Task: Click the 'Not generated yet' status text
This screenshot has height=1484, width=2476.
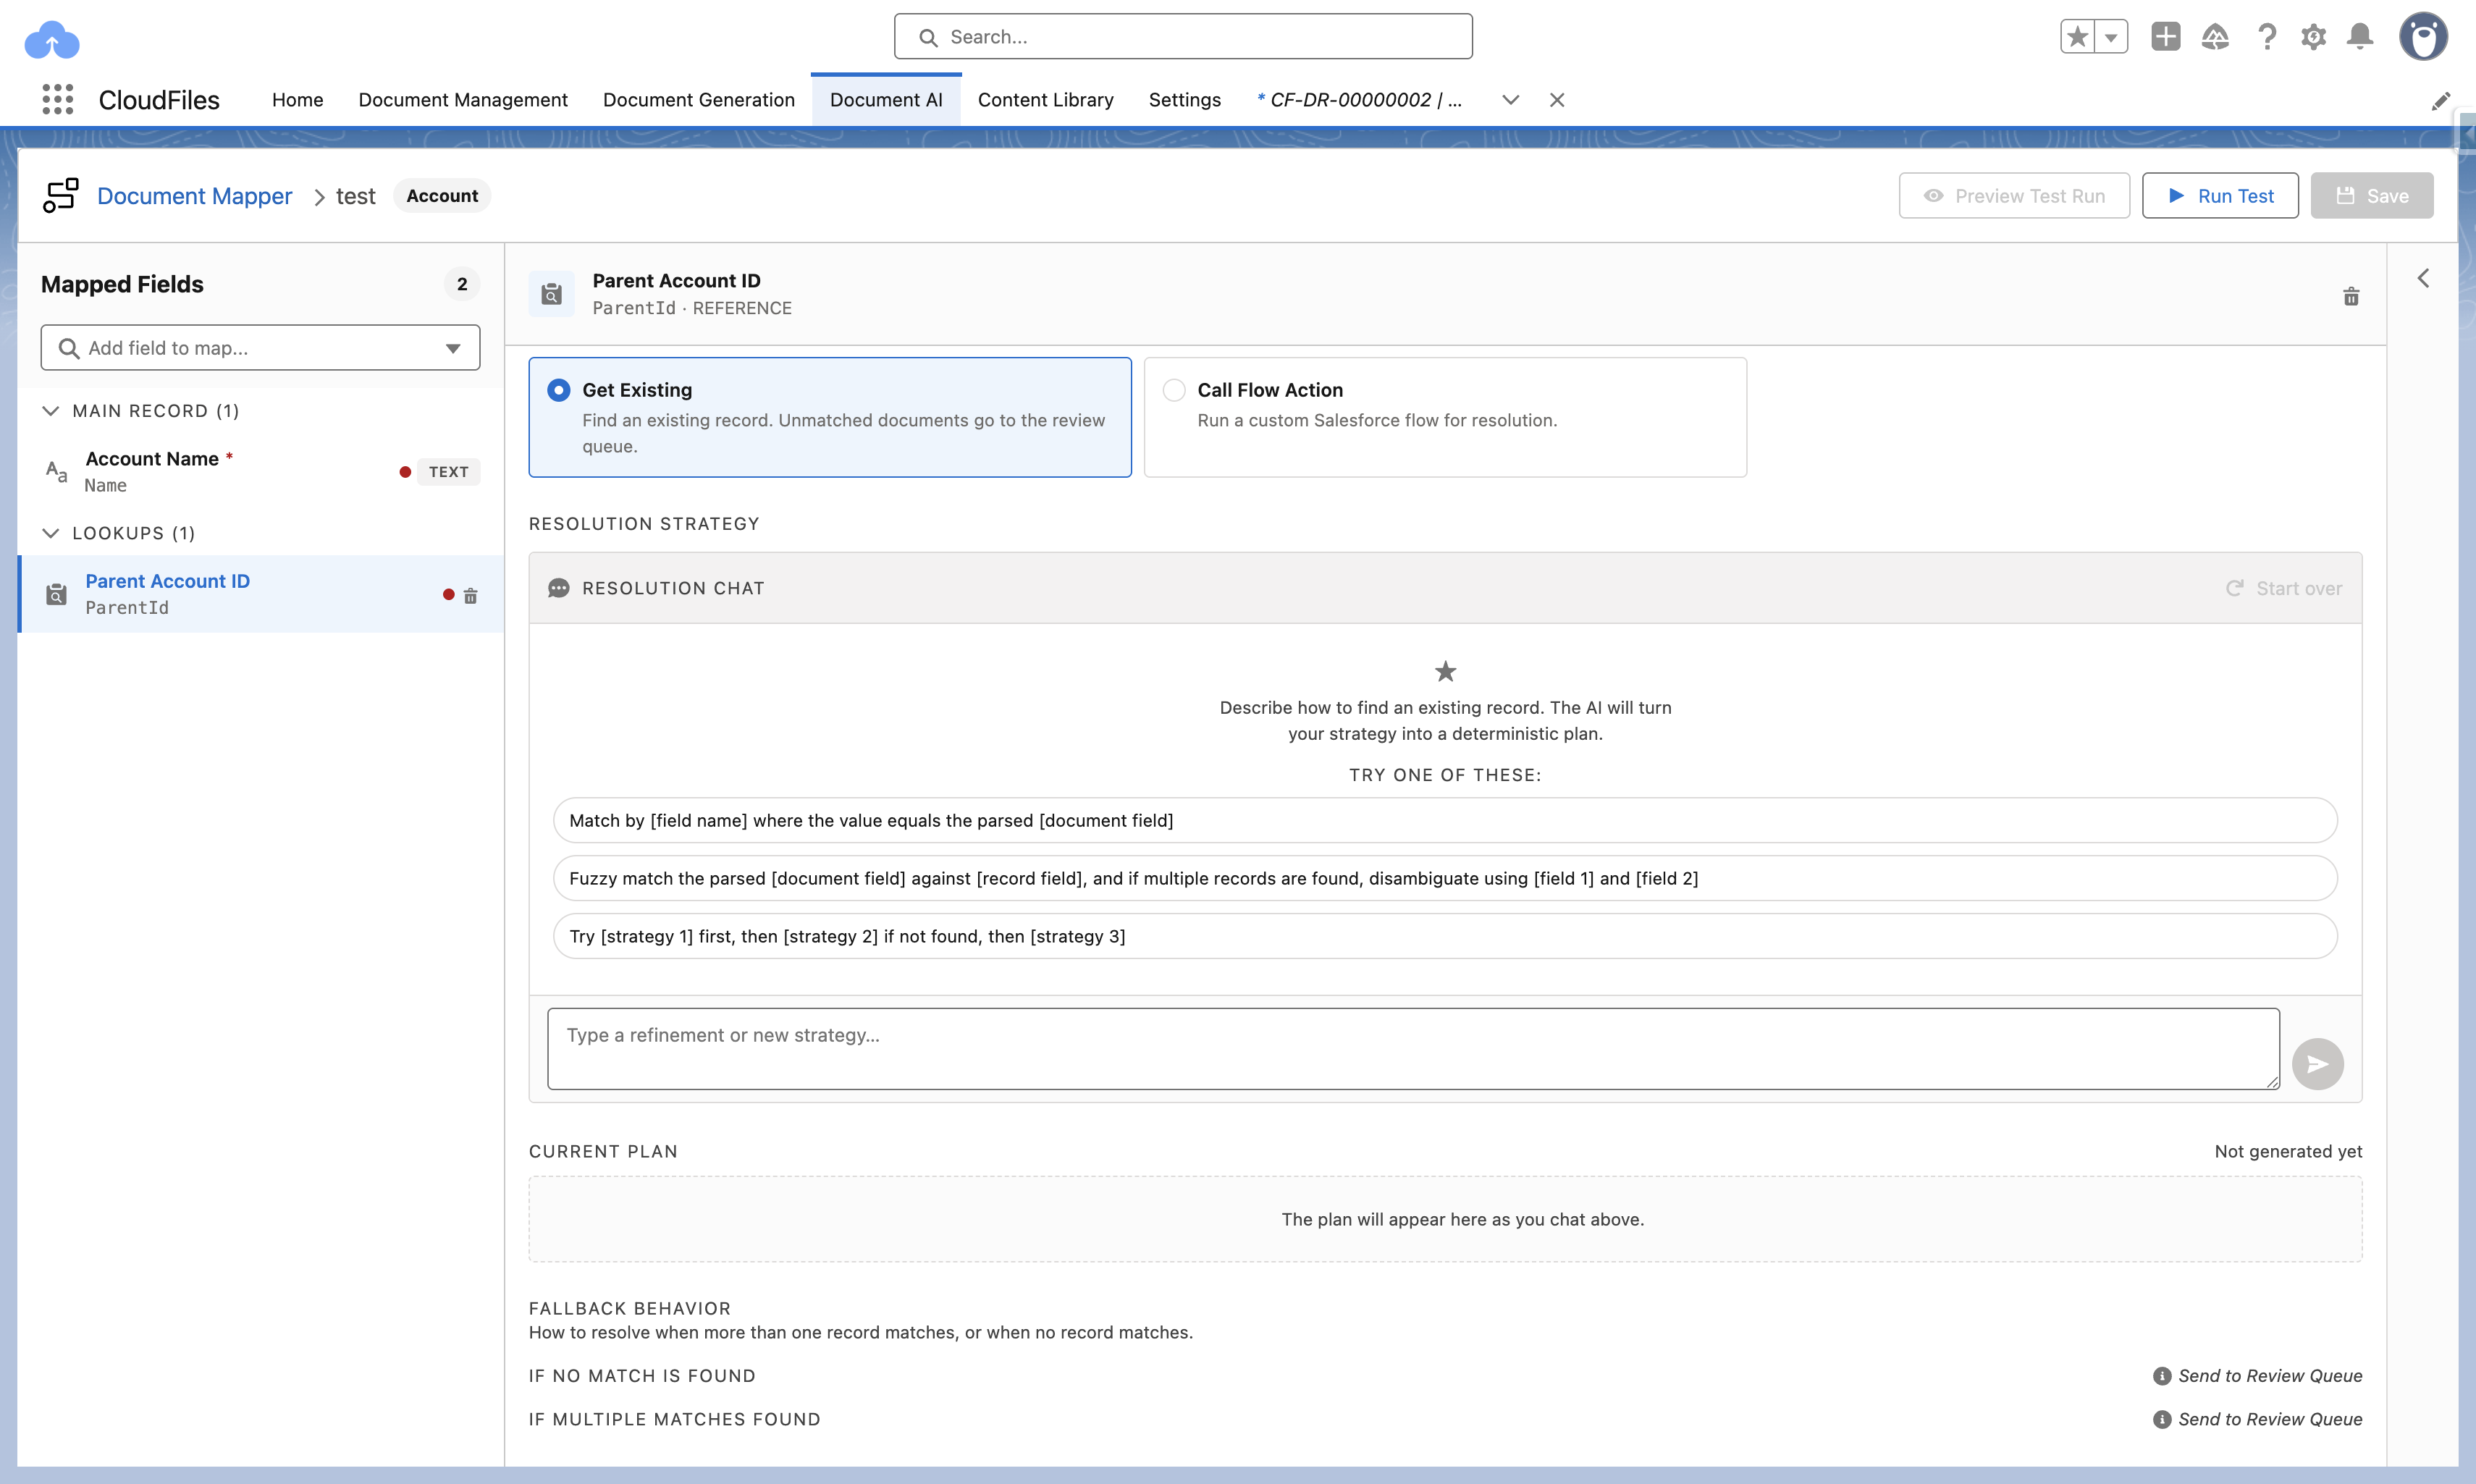Action: click(x=2288, y=1151)
